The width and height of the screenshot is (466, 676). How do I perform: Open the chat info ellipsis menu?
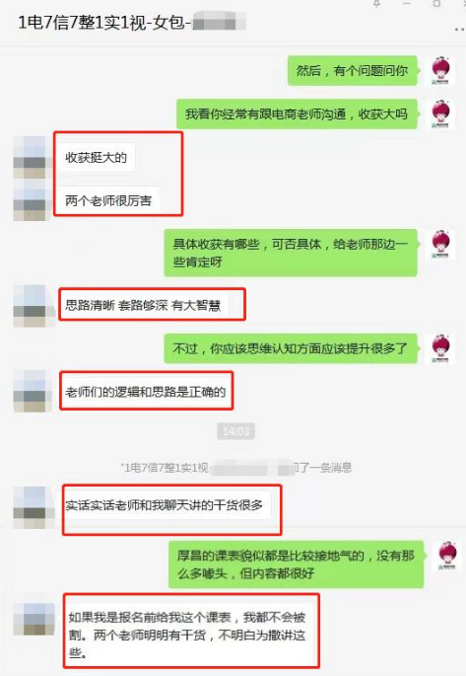[459, 29]
